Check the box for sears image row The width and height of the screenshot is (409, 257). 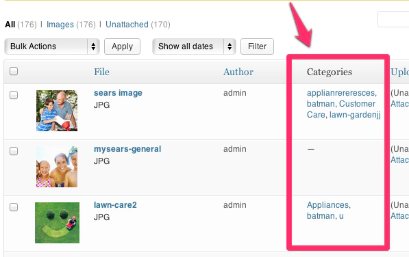pos(14,95)
